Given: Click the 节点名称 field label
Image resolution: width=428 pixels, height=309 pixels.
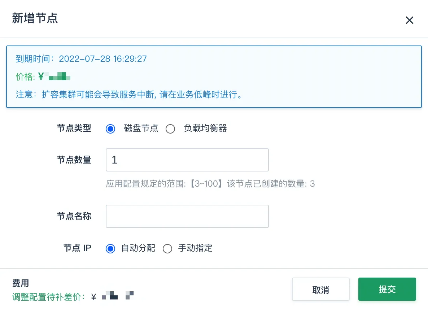Looking at the screenshot, I should [74, 216].
